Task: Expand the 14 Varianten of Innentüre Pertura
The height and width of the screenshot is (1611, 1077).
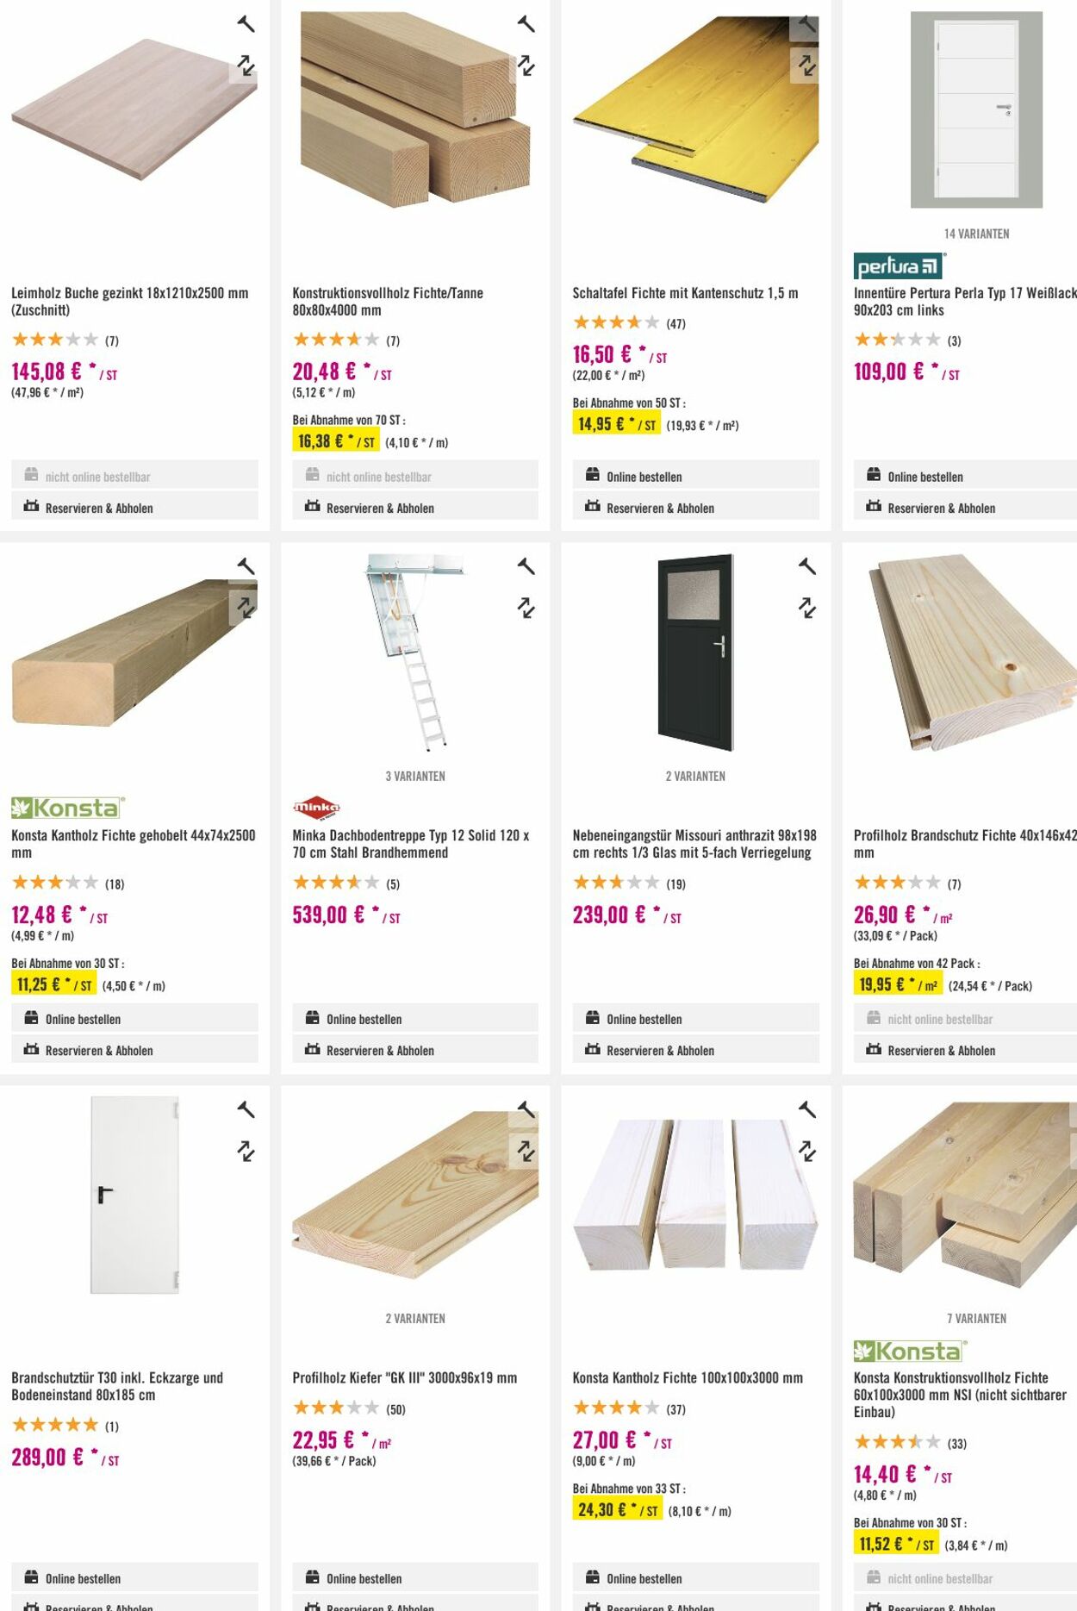Action: pos(976,231)
